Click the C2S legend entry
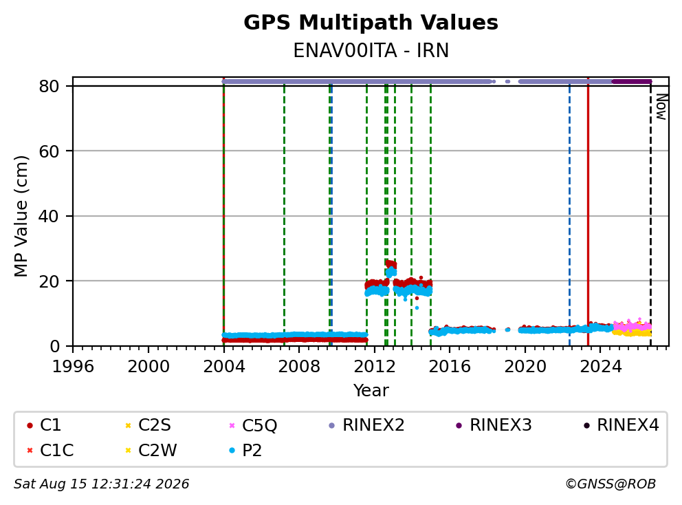The width and height of the screenshot is (682, 505). coord(148,425)
